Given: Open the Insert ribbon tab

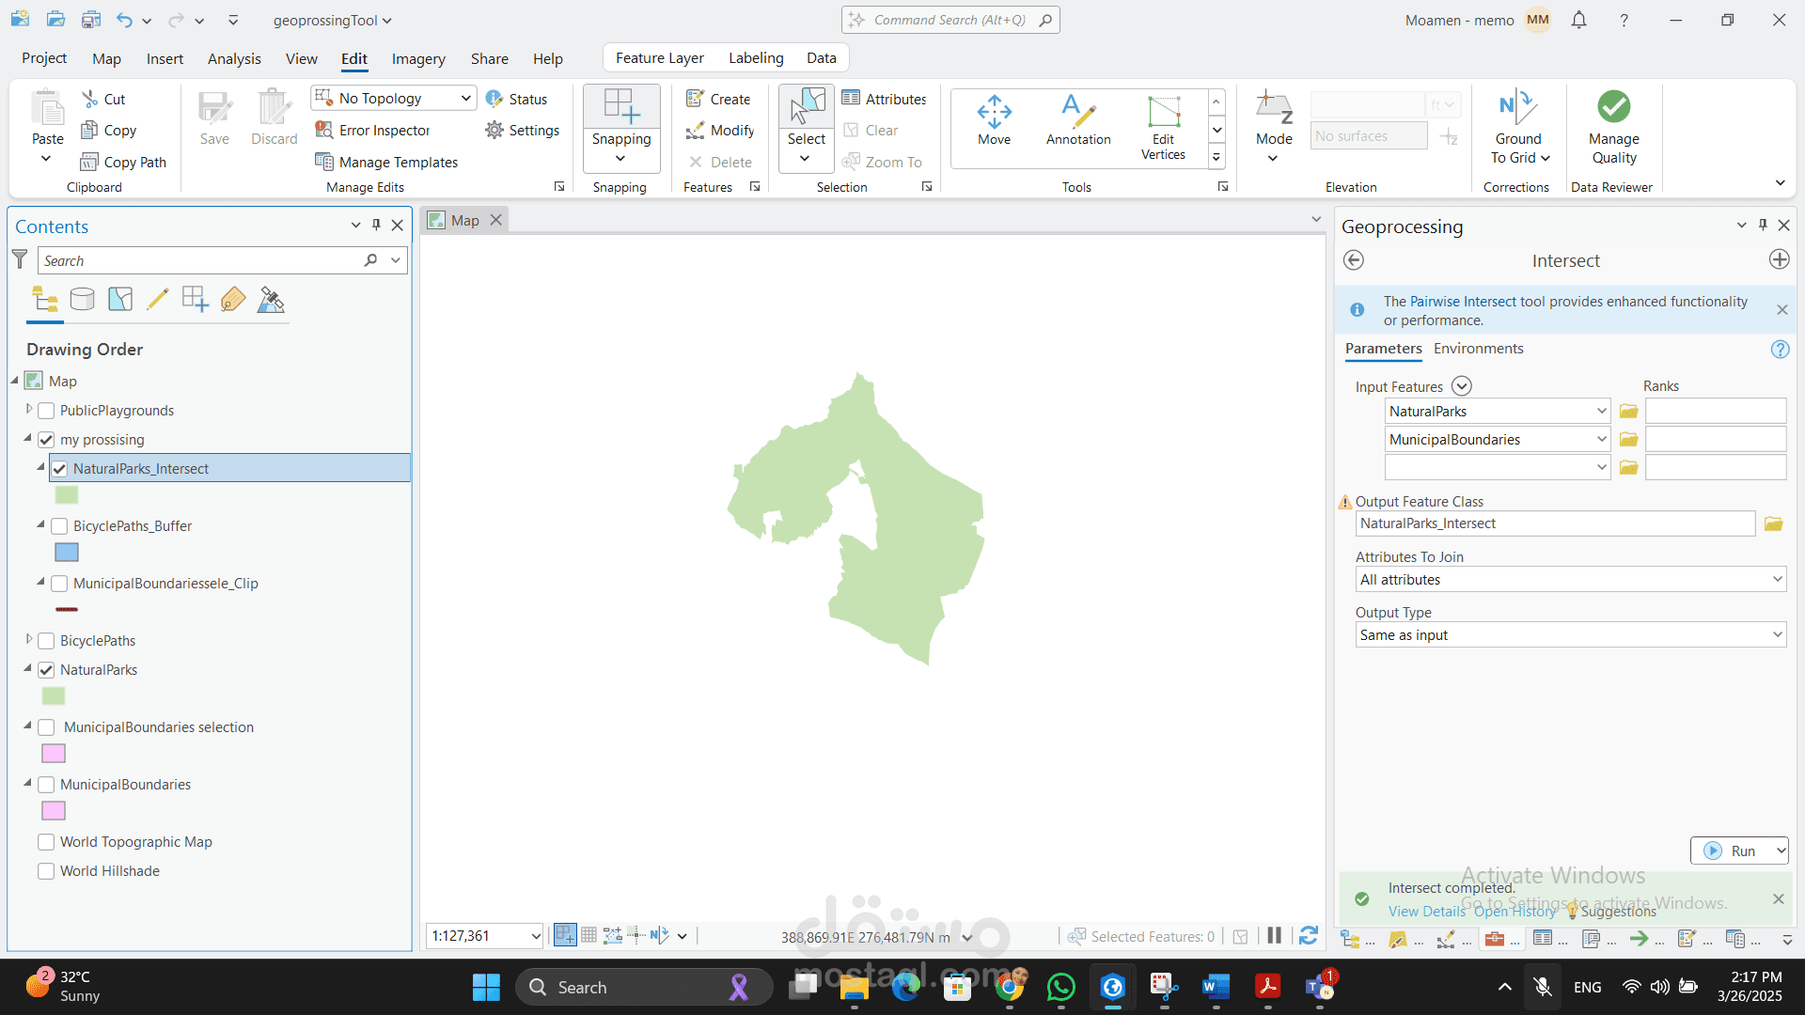Looking at the screenshot, I should point(165,58).
